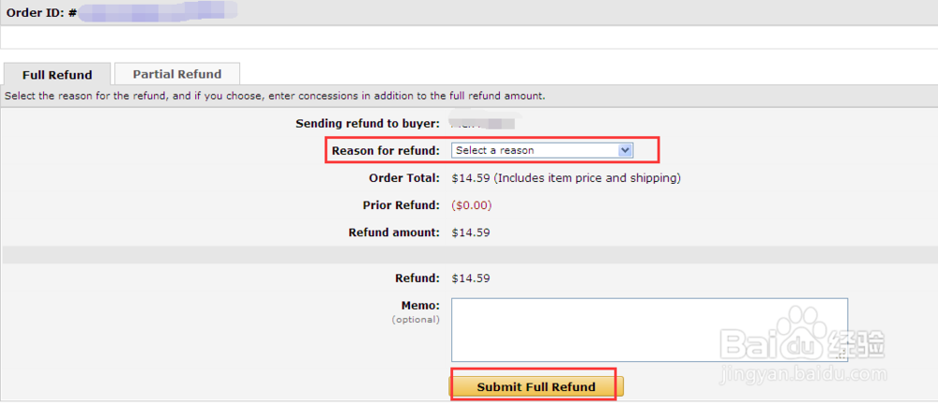This screenshot has width=938, height=406.
Task: Click the 'Sending refund to buyer:' label
Action: click(x=367, y=124)
